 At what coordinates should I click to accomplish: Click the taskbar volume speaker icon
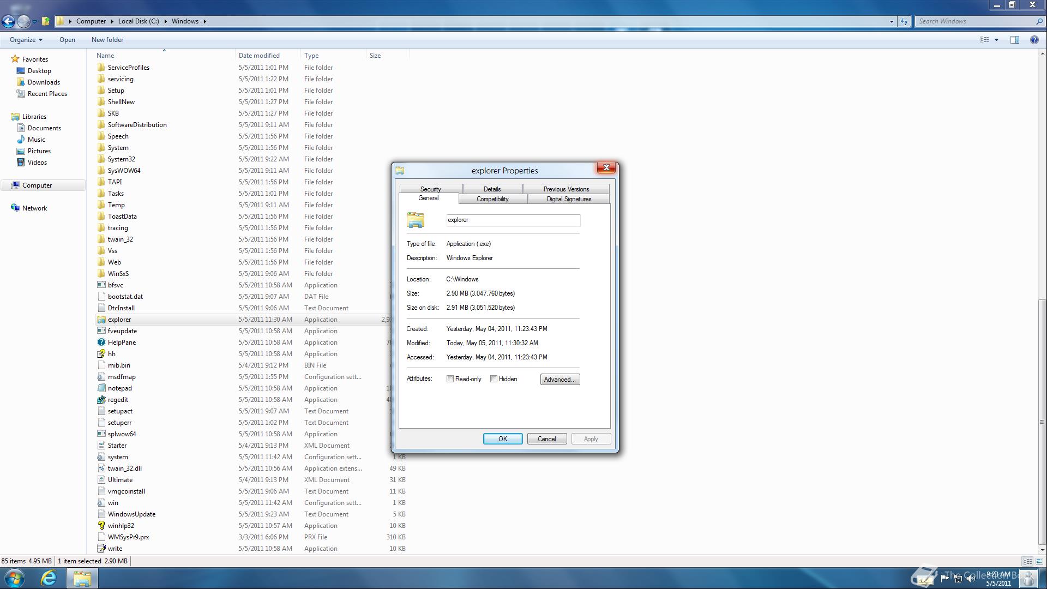pos(971,579)
